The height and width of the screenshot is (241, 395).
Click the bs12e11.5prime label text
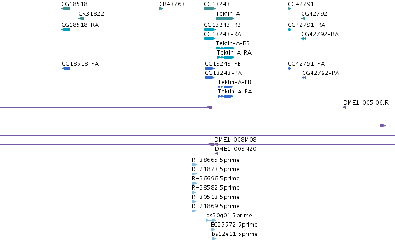click(234, 234)
